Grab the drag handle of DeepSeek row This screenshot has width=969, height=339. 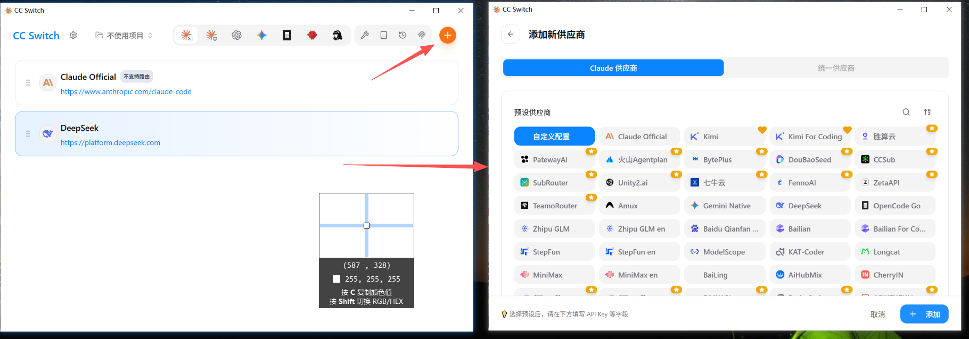[x=28, y=134]
